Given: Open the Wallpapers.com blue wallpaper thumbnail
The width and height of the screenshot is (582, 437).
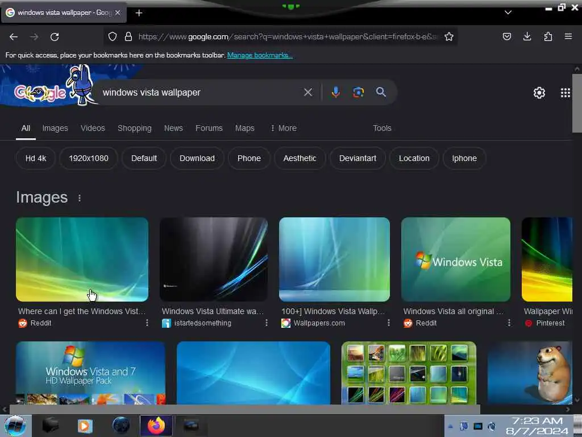Looking at the screenshot, I should point(334,259).
